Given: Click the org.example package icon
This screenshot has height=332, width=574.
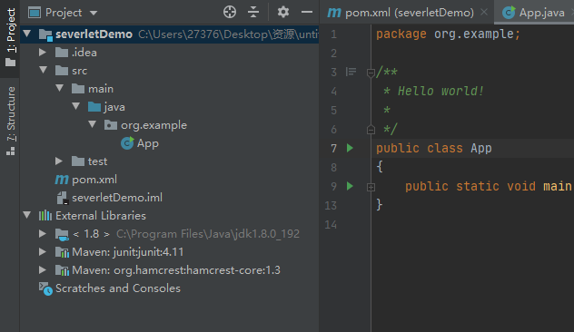Looking at the screenshot, I should click(111, 125).
